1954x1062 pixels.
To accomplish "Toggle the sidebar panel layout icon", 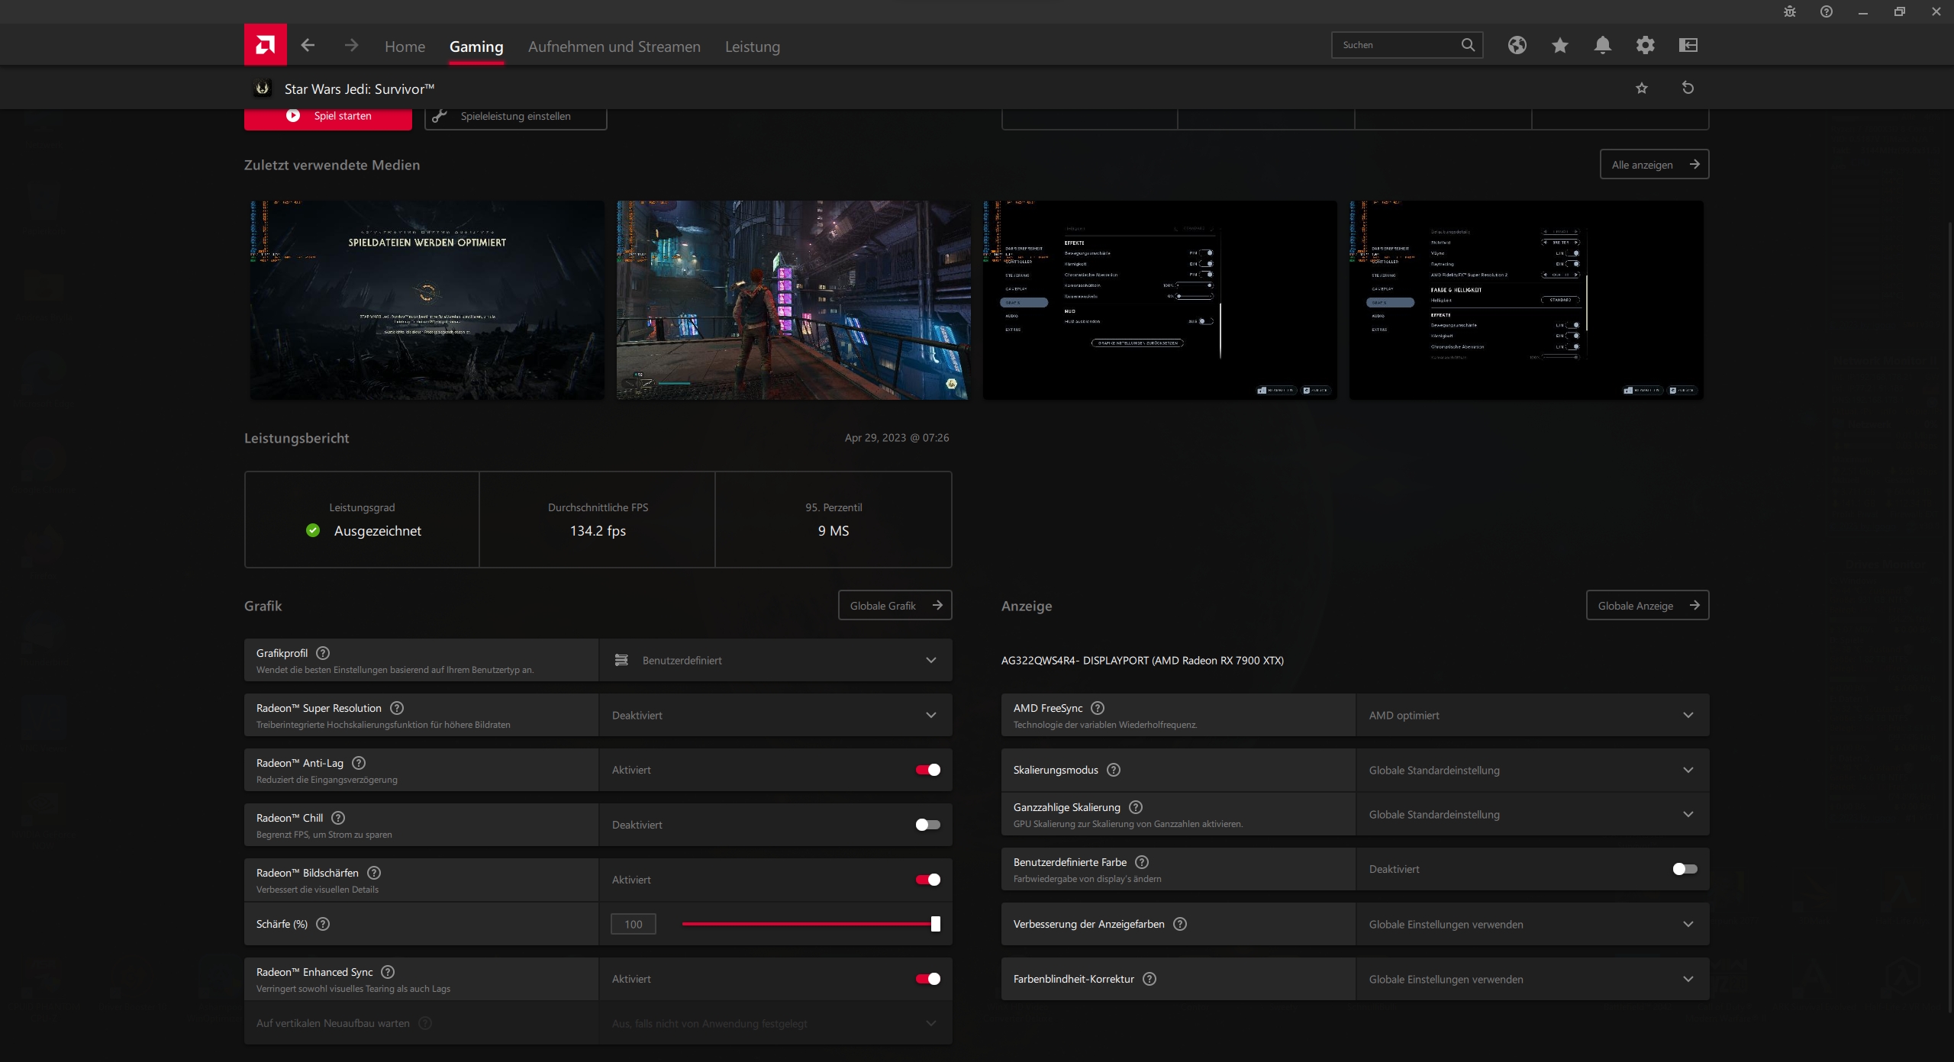I will pos(1688,45).
